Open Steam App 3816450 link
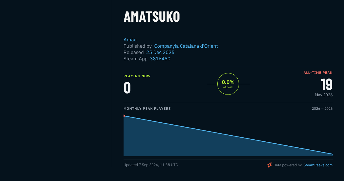344x181 pixels. pyautogui.click(x=160, y=59)
